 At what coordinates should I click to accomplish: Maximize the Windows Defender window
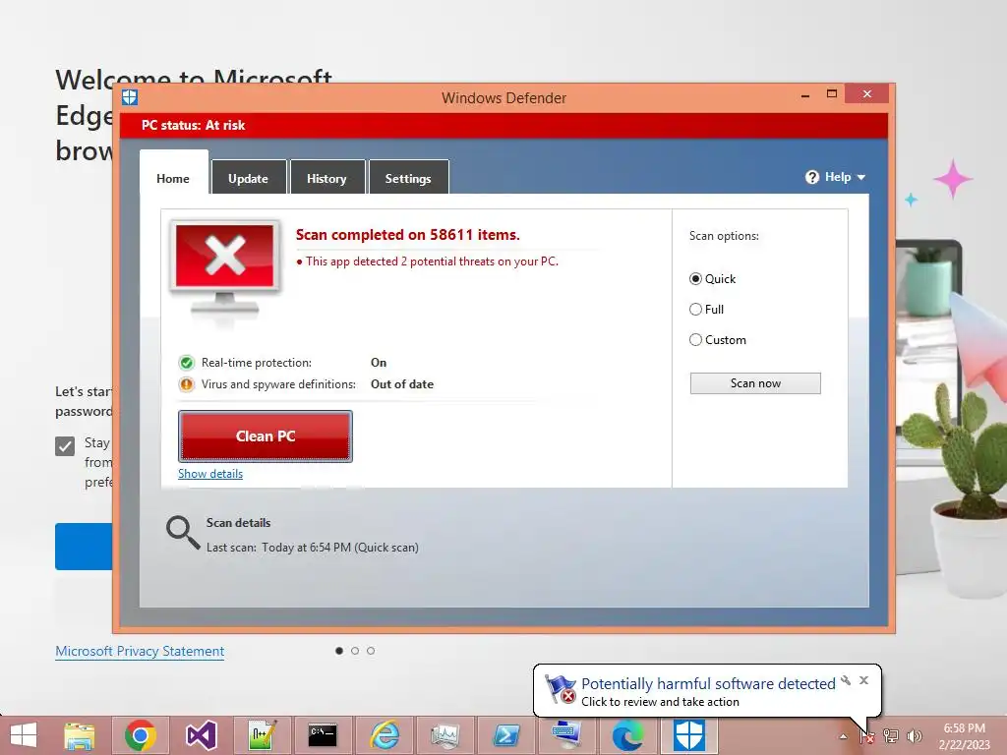[832, 94]
